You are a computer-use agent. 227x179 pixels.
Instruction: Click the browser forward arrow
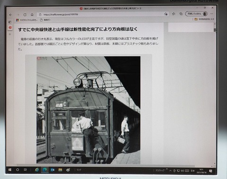pyautogui.click(x=18, y=15)
